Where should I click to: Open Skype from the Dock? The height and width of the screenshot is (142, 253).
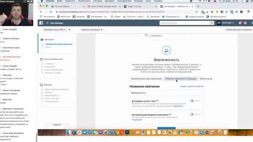pyautogui.click(x=90, y=133)
